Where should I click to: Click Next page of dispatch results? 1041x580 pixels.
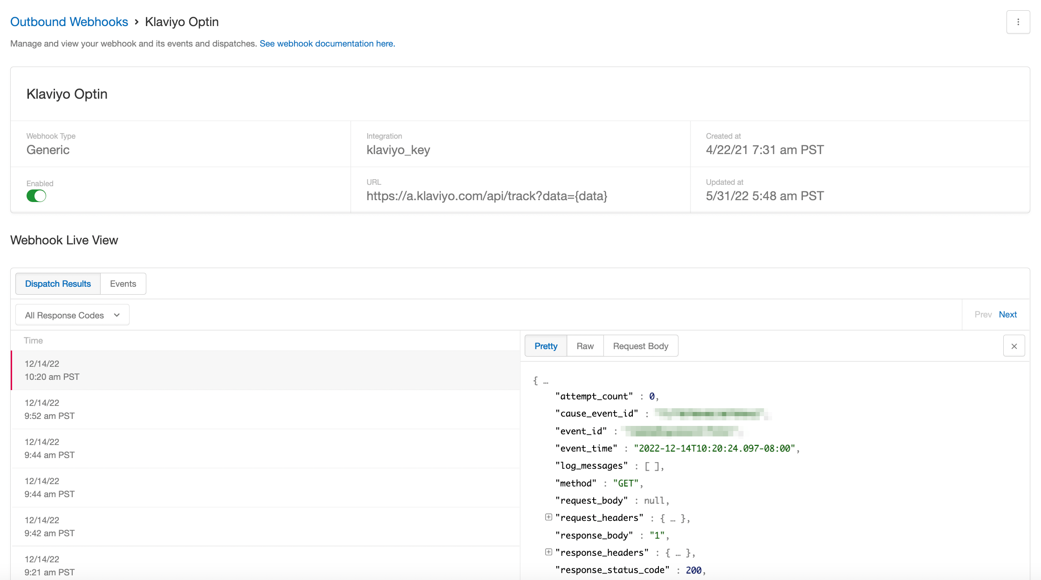[1007, 315]
